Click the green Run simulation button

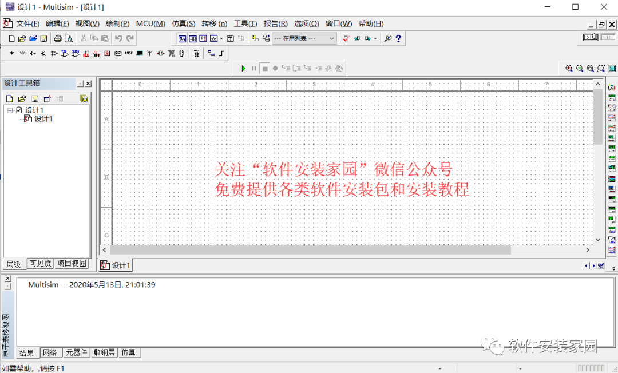243,68
